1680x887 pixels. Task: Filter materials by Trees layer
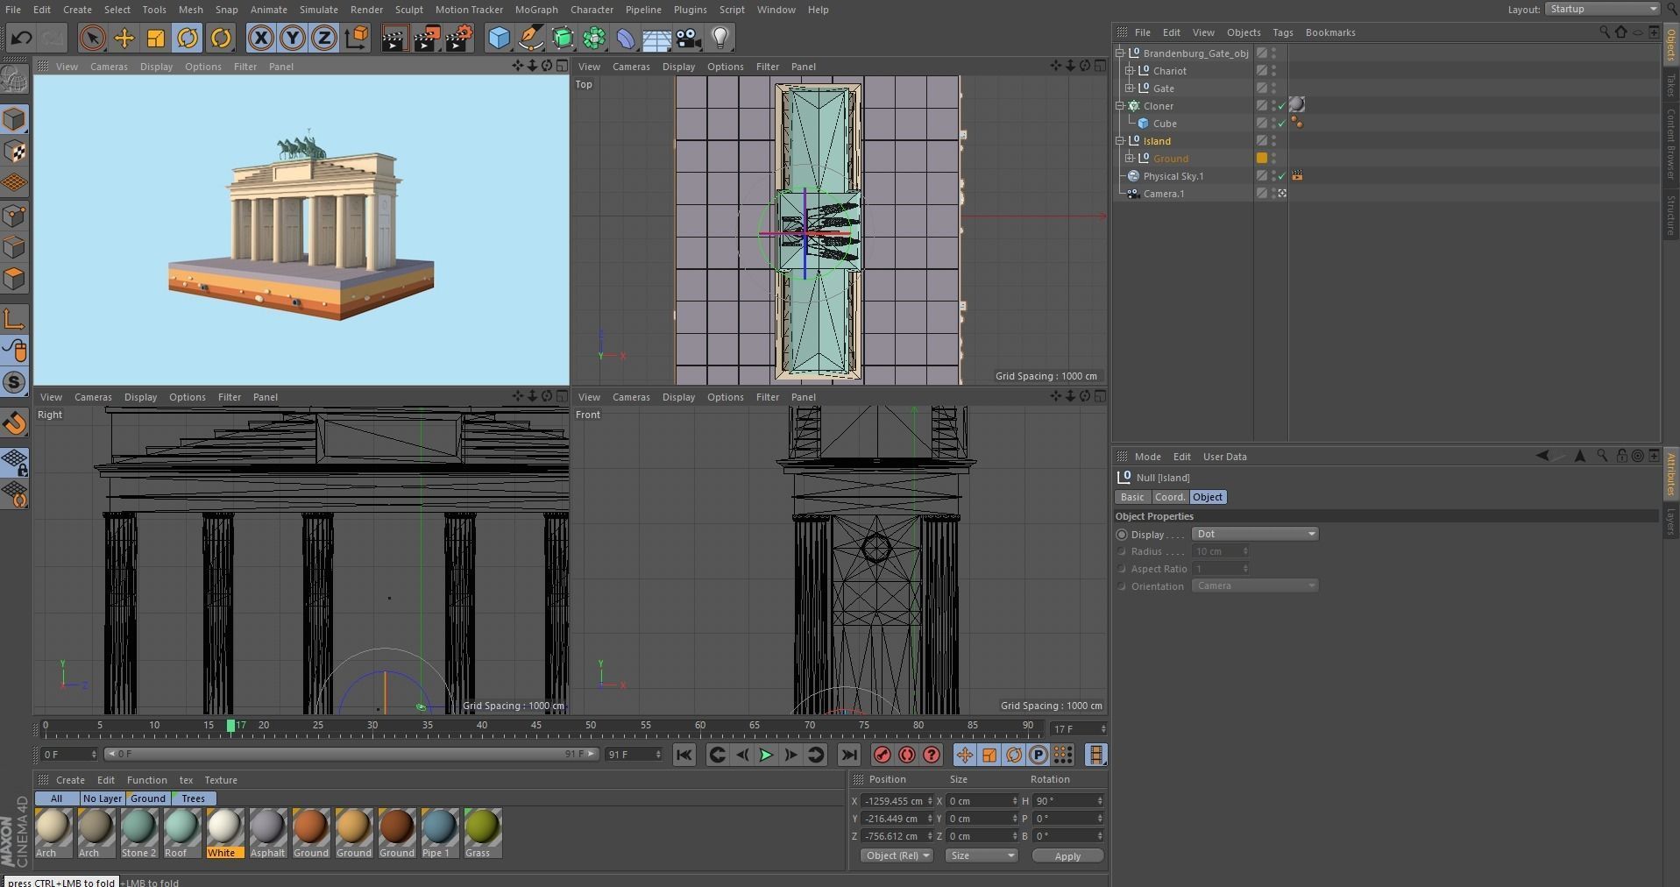[x=193, y=798]
